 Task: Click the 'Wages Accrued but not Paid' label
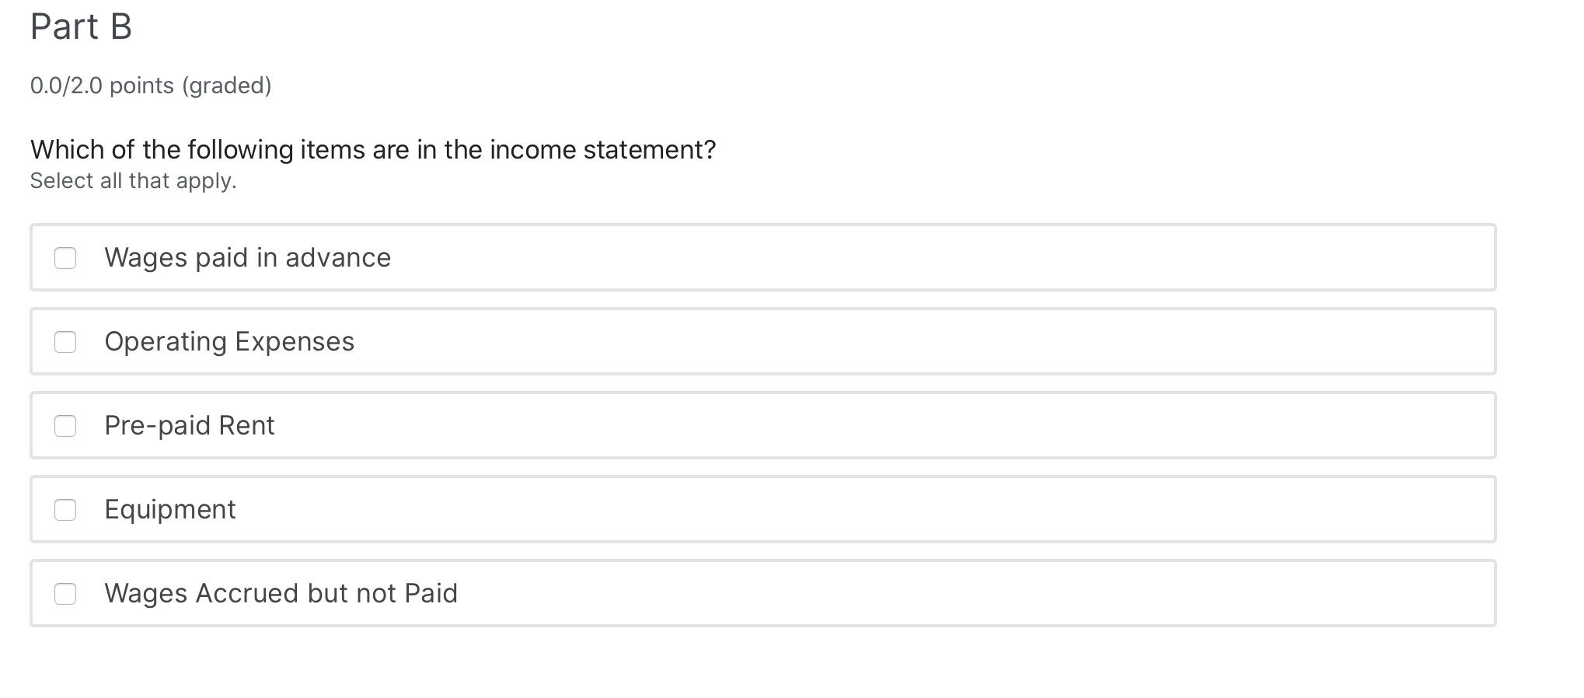pos(281,594)
